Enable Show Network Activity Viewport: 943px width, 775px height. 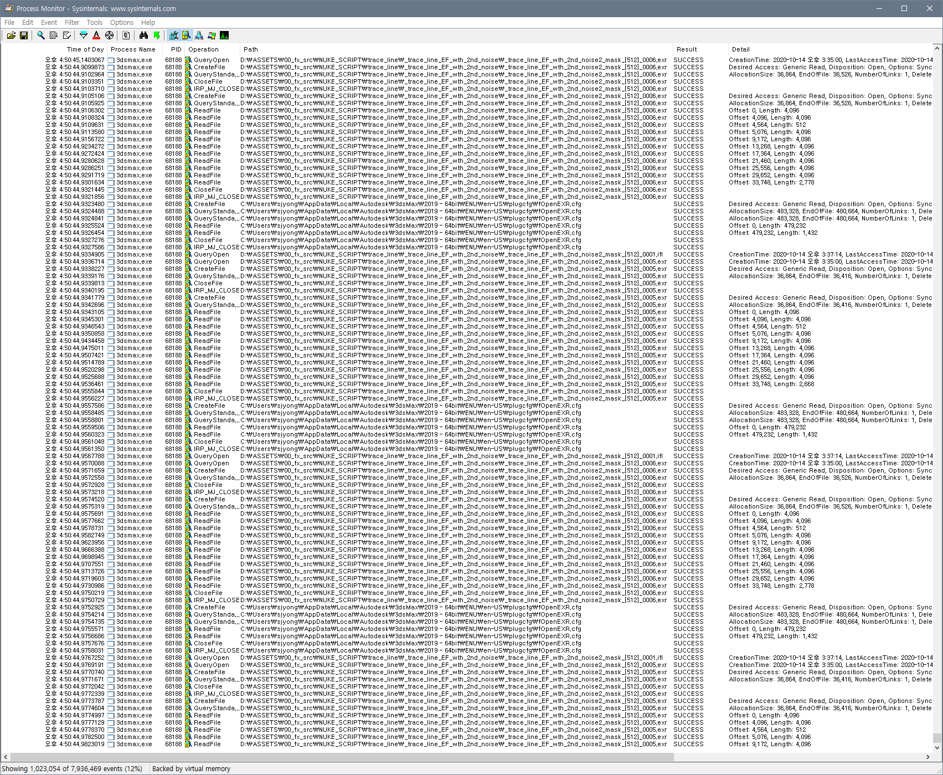(199, 35)
